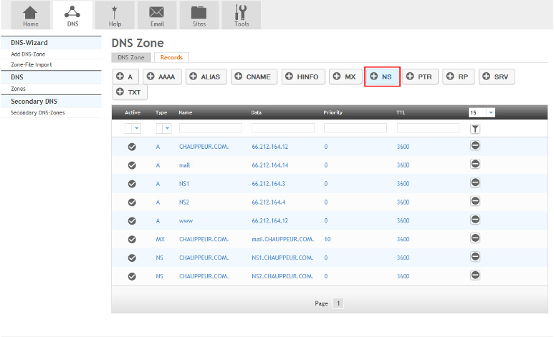Open the 66.212.164.14 data entry
This screenshot has height=337, width=554.
coord(270,165)
